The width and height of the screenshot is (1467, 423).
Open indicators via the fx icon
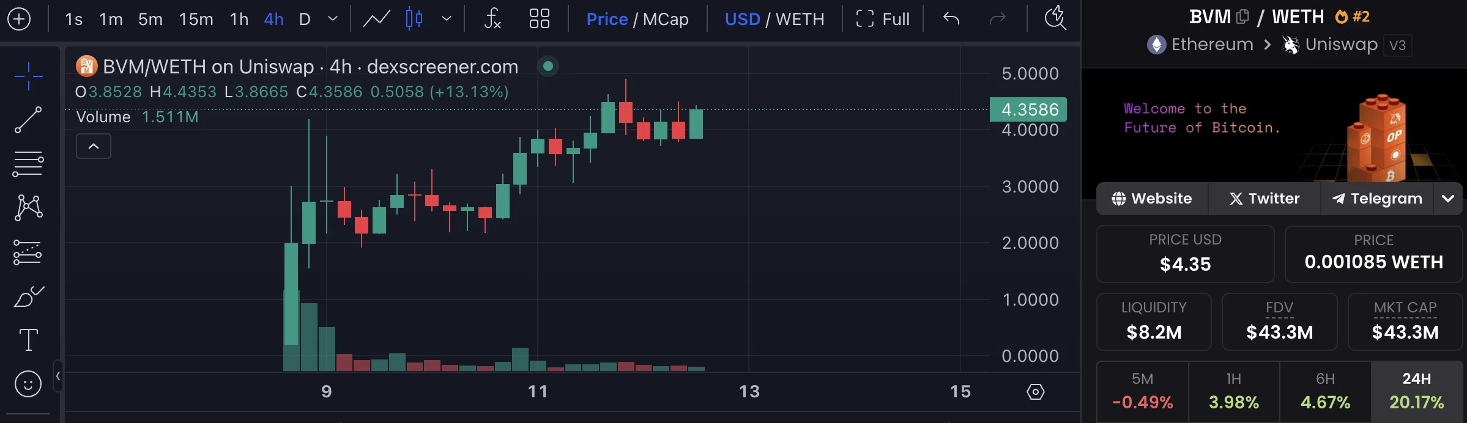492,19
